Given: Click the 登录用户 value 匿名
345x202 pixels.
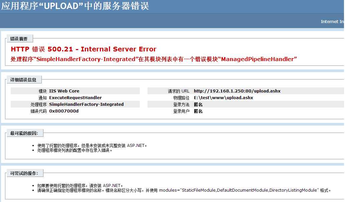Looking at the screenshot, I should [198, 111].
